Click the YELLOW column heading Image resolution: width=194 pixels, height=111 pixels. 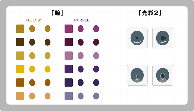[x=33, y=20]
